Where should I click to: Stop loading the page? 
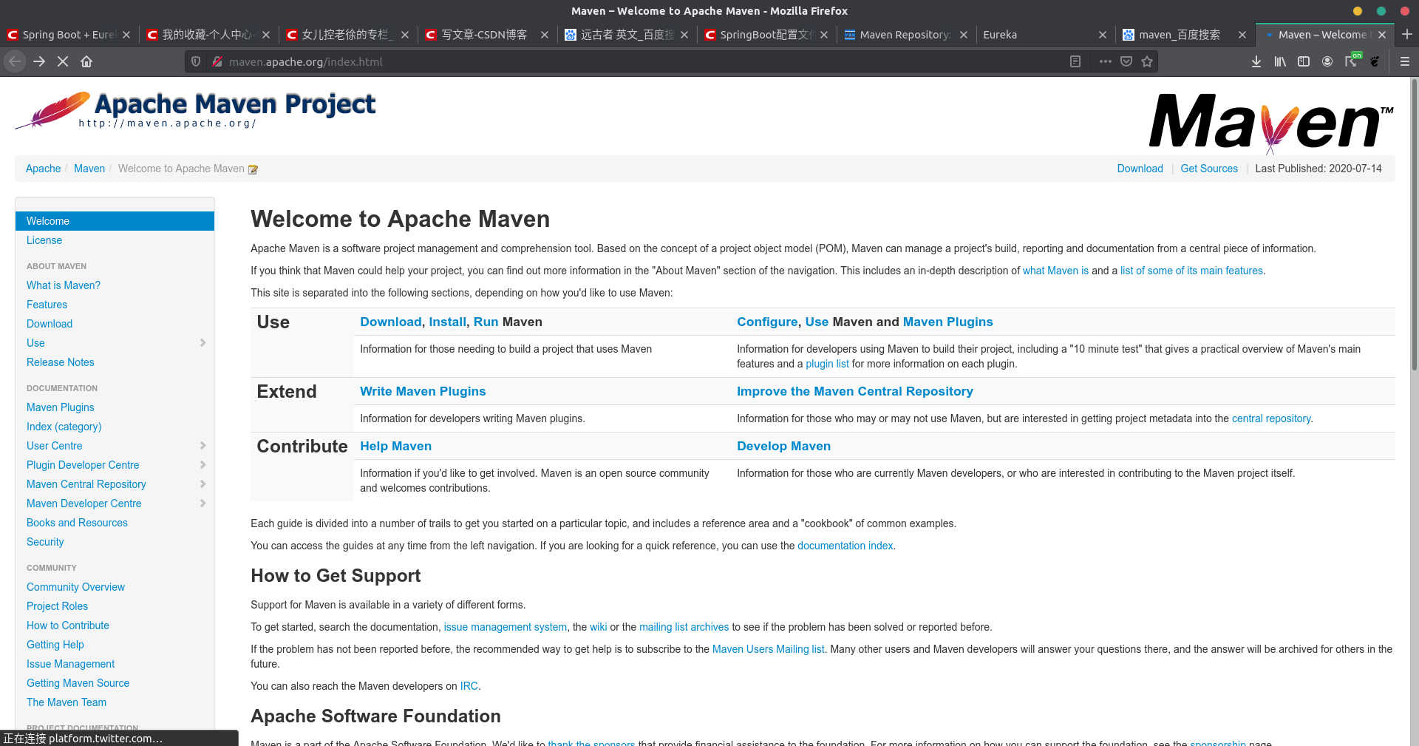(x=63, y=61)
